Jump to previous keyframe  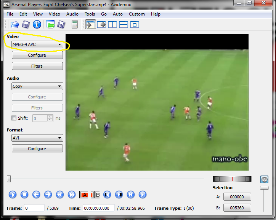tap(60, 195)
